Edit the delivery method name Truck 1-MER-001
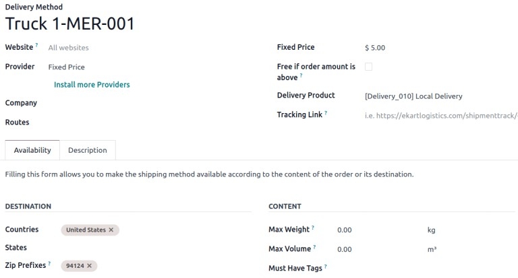Image resolution: width=518 pixels, height=278 pixels. point(70,24)
